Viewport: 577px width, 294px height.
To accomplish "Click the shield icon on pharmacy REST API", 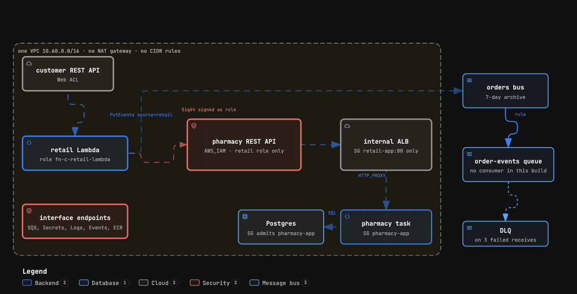I will coord(193,126).
